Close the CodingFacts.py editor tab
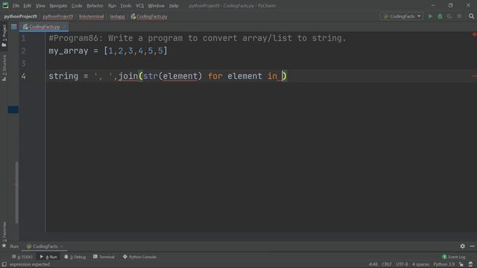This screenshot has width=477, height=268. (64, 27)
